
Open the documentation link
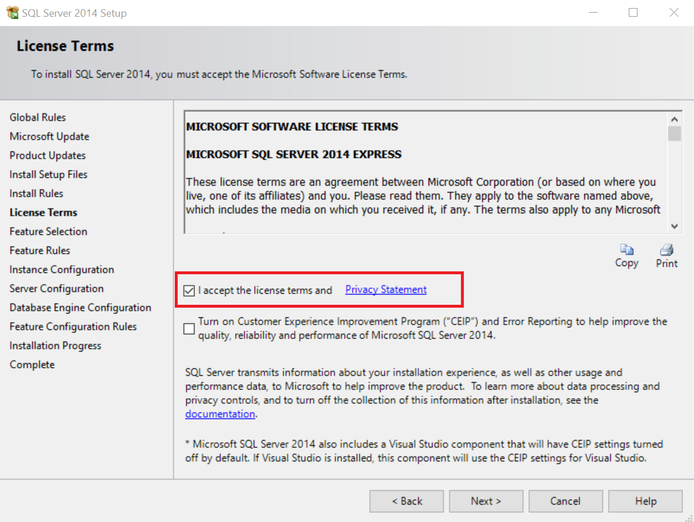[x=220, y=414]
